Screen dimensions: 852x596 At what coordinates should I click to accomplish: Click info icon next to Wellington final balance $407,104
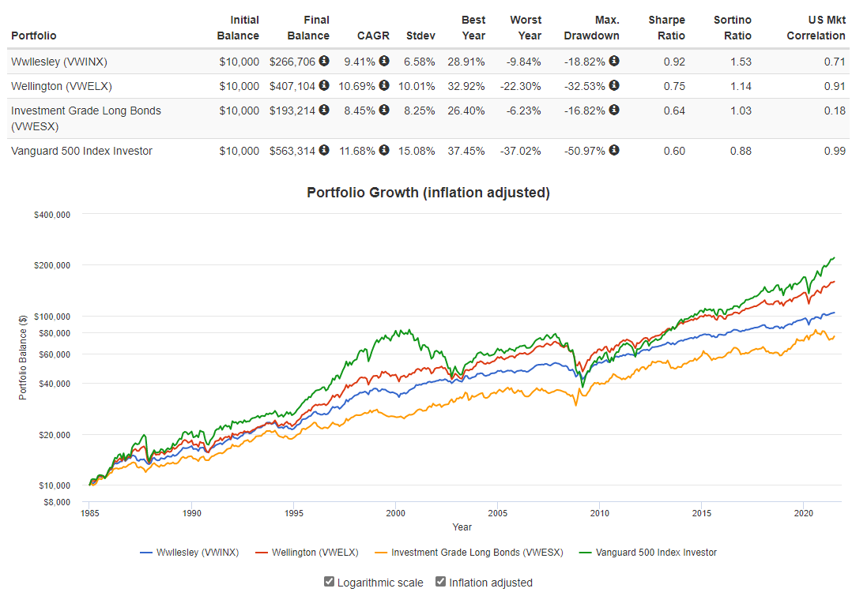coord(324,85)
